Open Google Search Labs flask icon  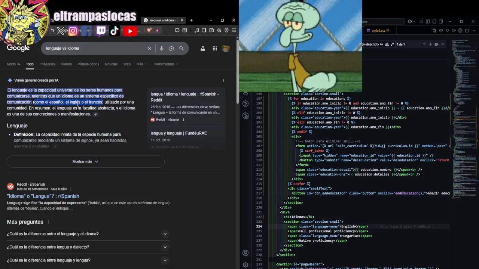coord(202,48)
